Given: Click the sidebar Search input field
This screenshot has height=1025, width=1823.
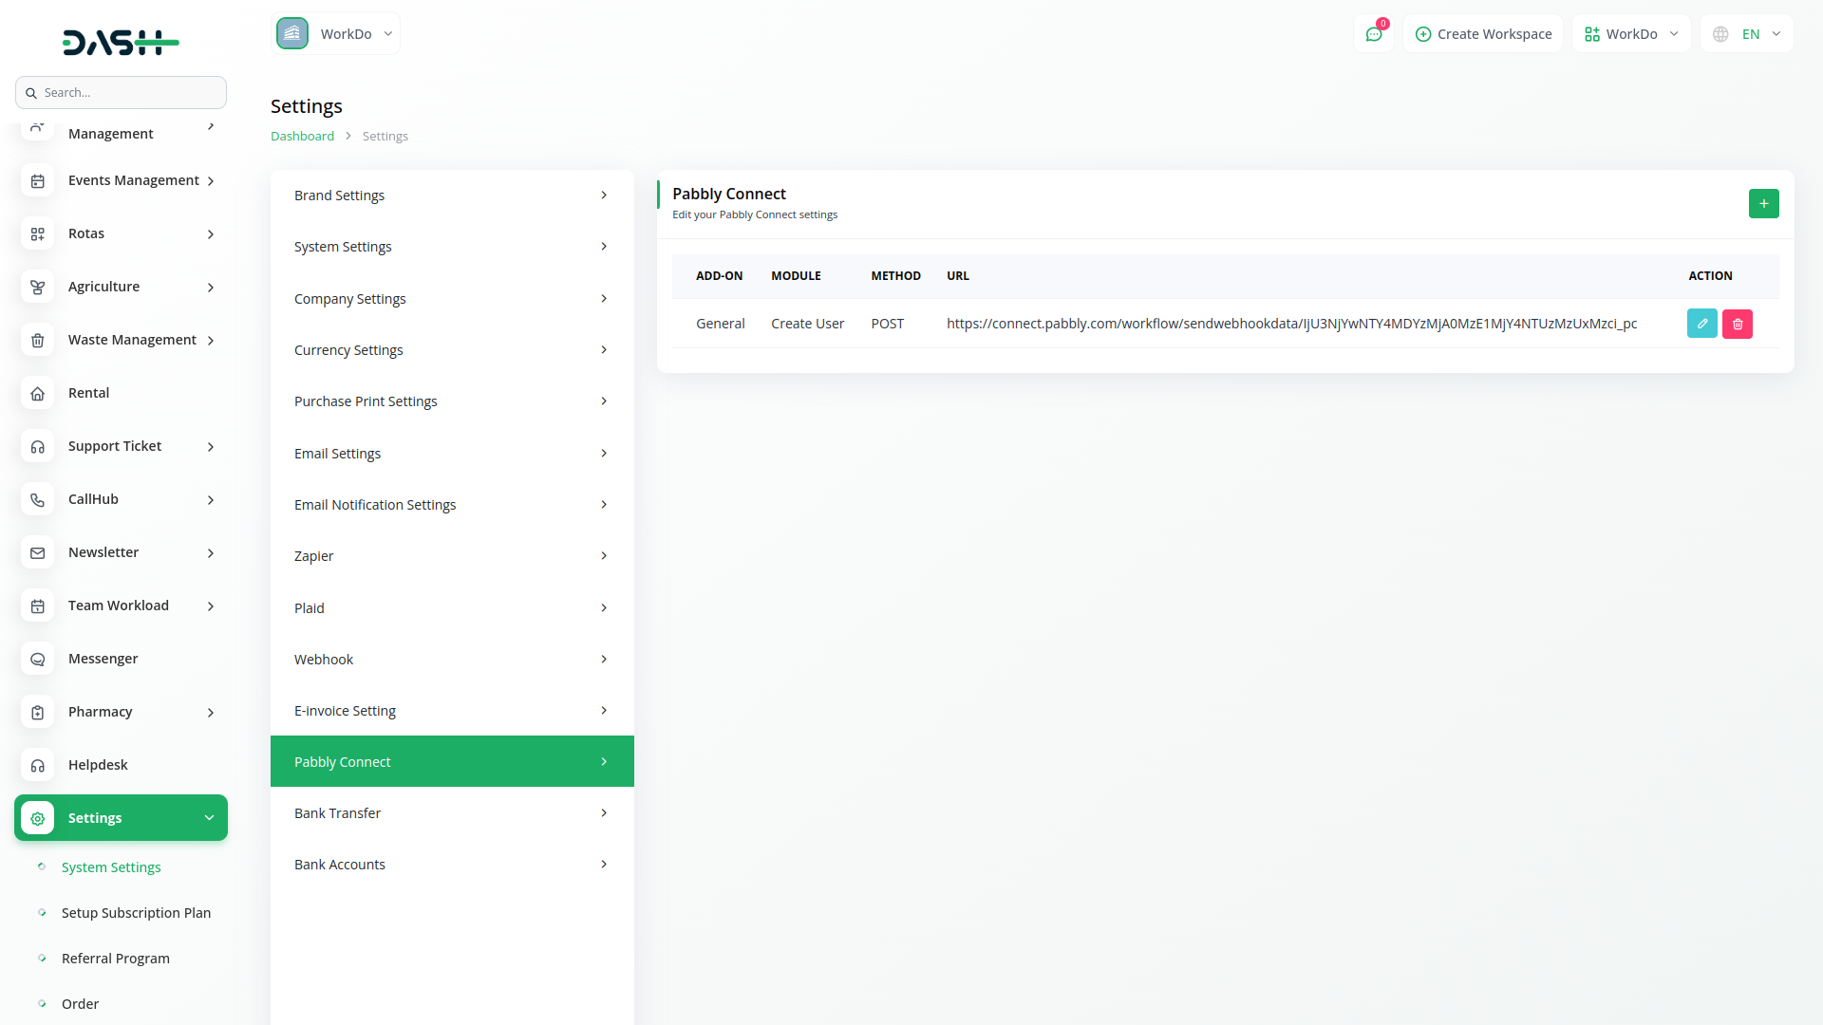Looking at the screenshot, I should click(121, 93).
